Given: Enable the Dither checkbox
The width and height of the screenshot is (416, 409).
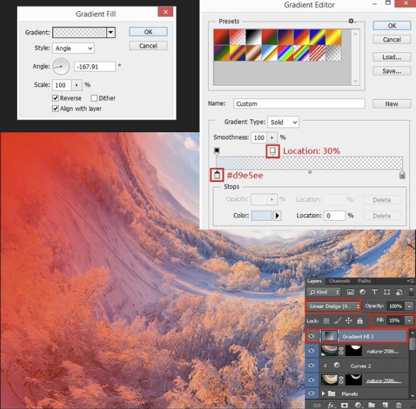Looking at the screenshot, I should [94, 98].
